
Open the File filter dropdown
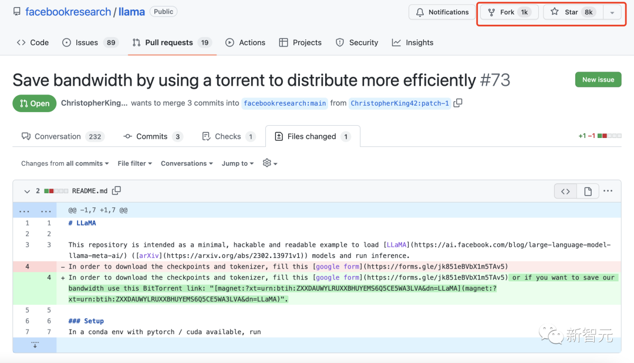pos(134,163)
